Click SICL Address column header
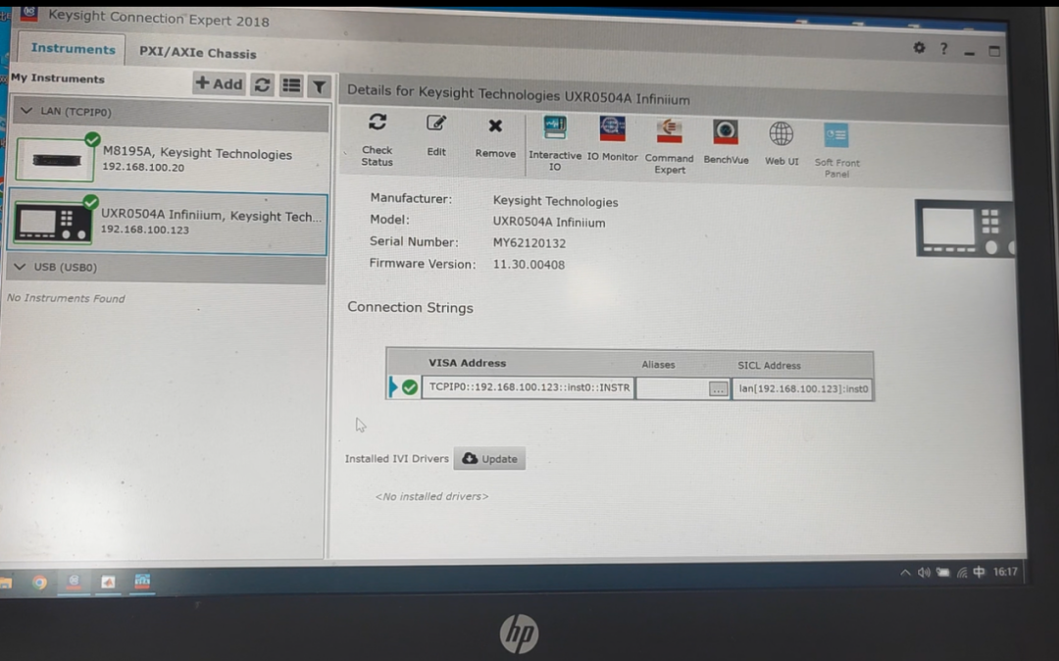The image size is (1059, 661). (769, 365)
